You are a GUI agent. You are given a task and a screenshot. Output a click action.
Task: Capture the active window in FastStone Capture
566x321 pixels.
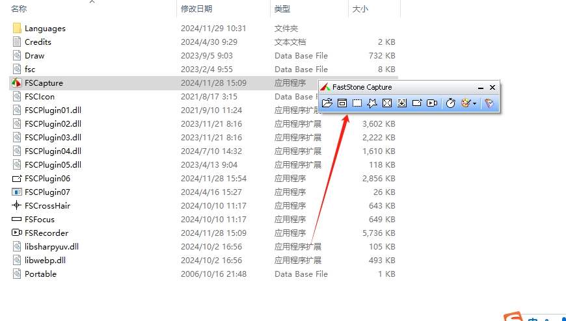click(x=342, y=103)
